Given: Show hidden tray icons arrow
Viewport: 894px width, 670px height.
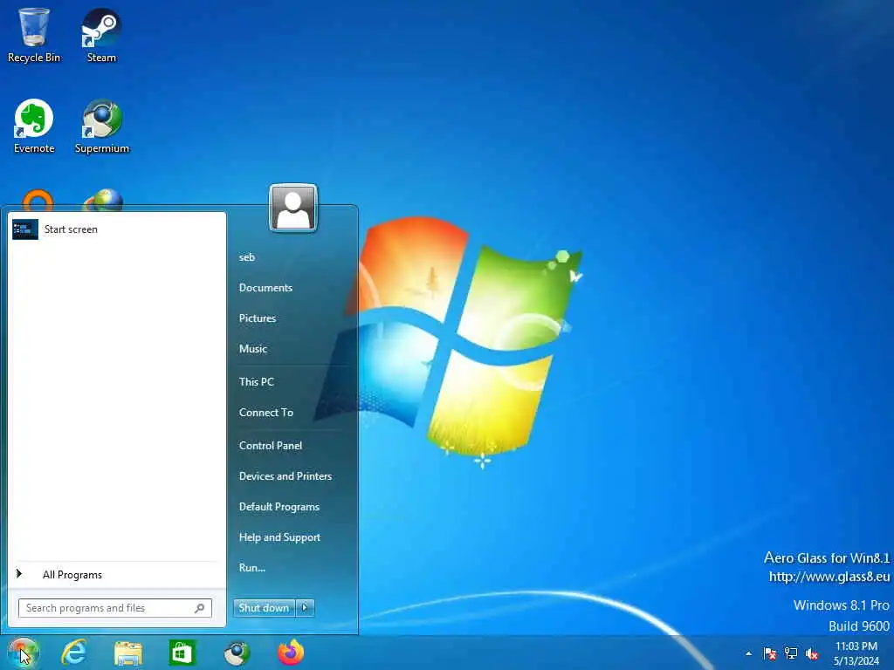Looking at the screenshot, I should [748, 653].
